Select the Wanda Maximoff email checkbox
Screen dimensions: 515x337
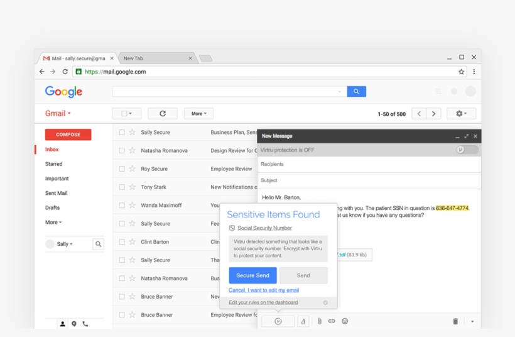tap(122, 205)
